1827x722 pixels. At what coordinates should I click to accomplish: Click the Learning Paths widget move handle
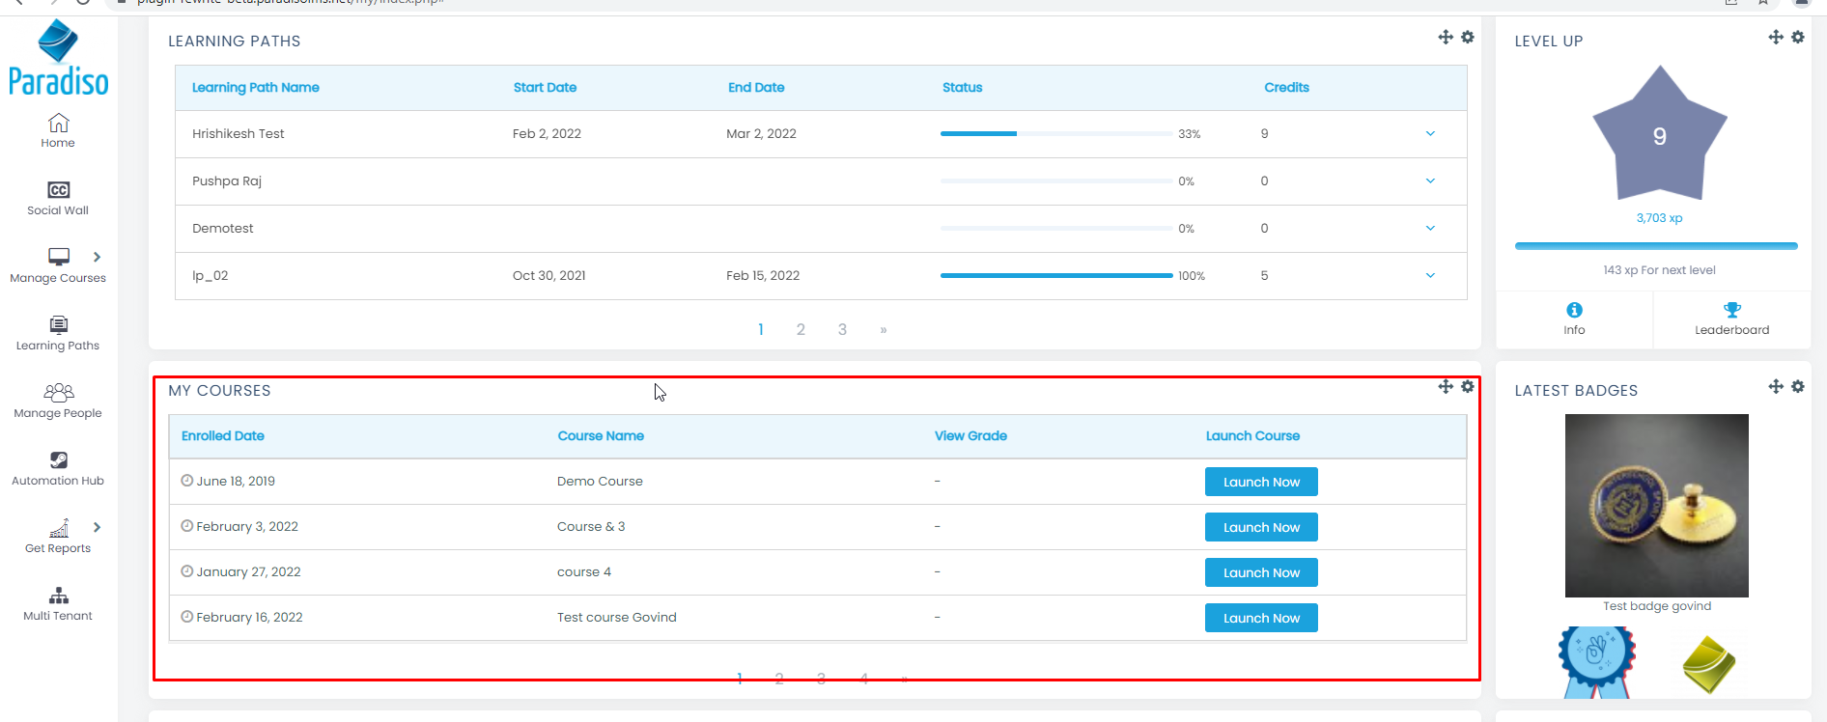click(1445, 37)
